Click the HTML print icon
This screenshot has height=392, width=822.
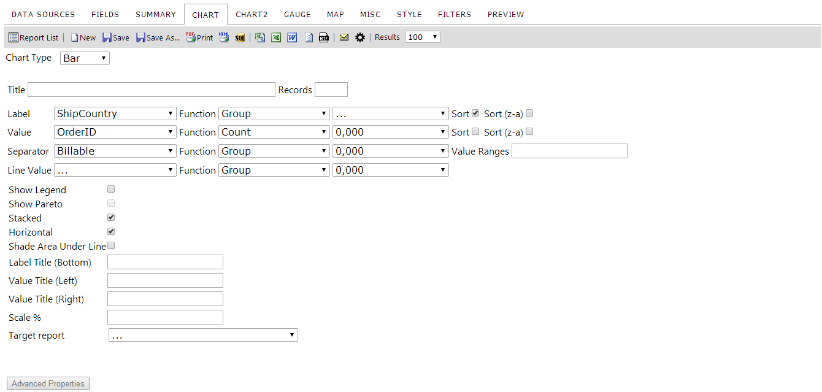224,37
